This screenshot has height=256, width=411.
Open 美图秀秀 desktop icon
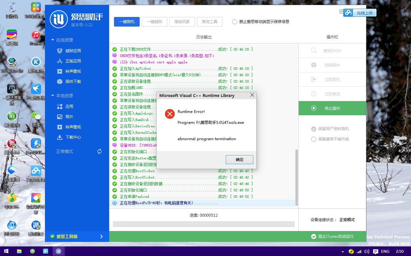point(12,146)
